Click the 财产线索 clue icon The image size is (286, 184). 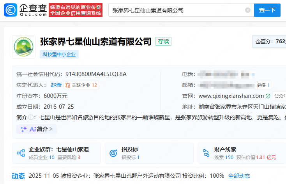(206, 153)
